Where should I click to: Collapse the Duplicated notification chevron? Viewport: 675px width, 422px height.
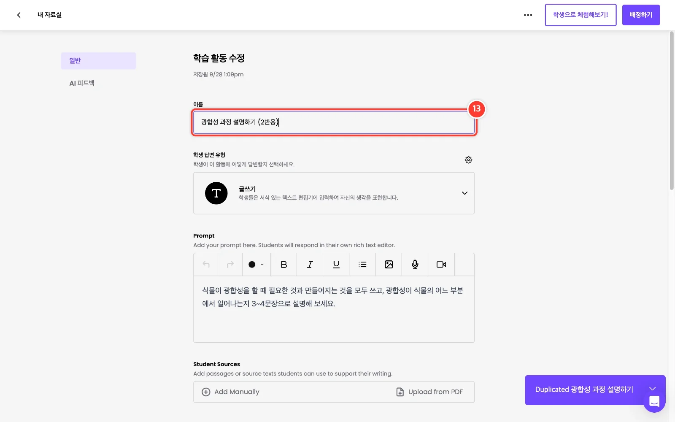click(x=652, y=389)
